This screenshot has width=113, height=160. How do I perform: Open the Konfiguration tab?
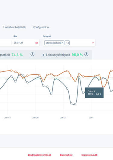(41, 27)
